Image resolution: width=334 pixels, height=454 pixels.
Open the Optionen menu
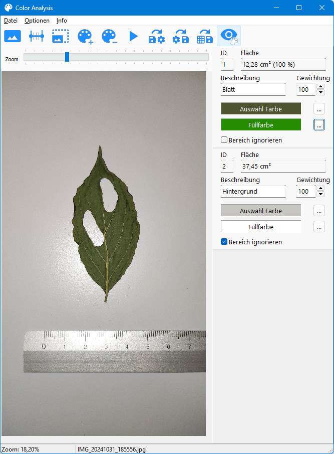(x=37, y=21)
